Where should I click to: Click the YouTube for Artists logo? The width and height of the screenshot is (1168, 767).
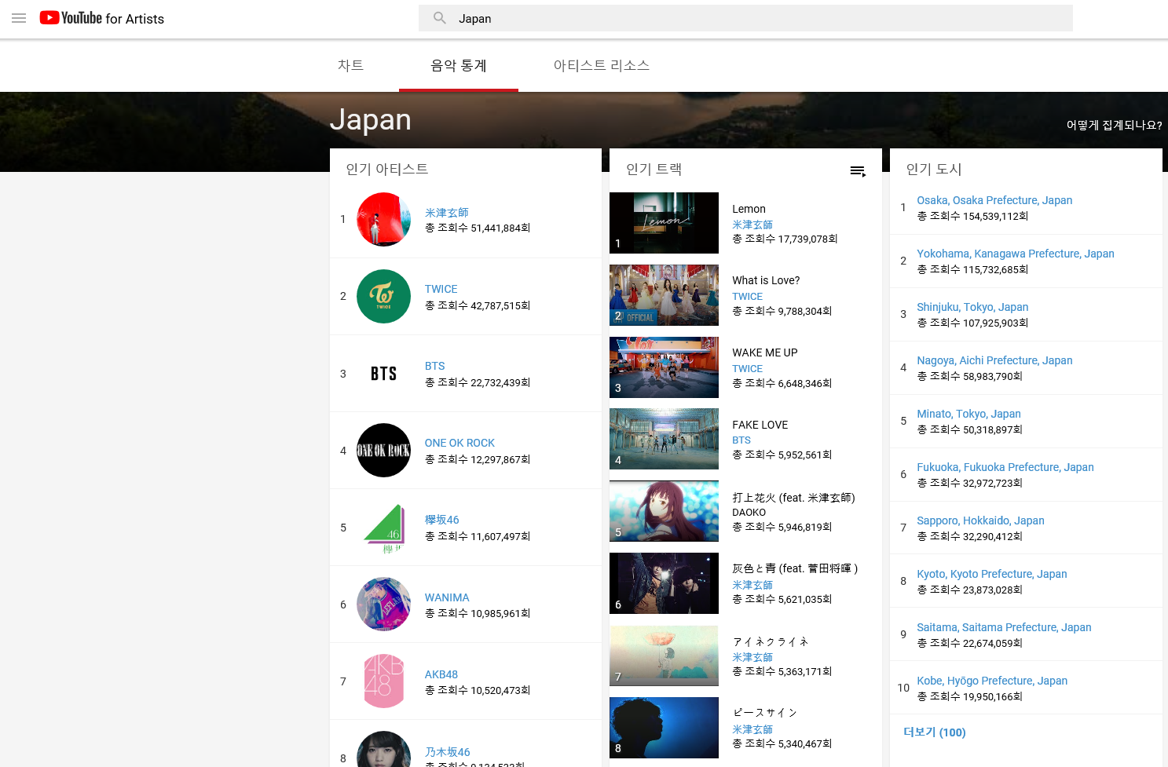pyautogui.click(x=102, y=18)
